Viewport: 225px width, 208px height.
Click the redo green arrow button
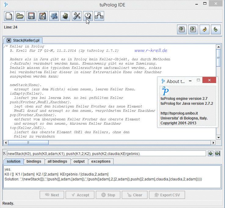[216, 29]
